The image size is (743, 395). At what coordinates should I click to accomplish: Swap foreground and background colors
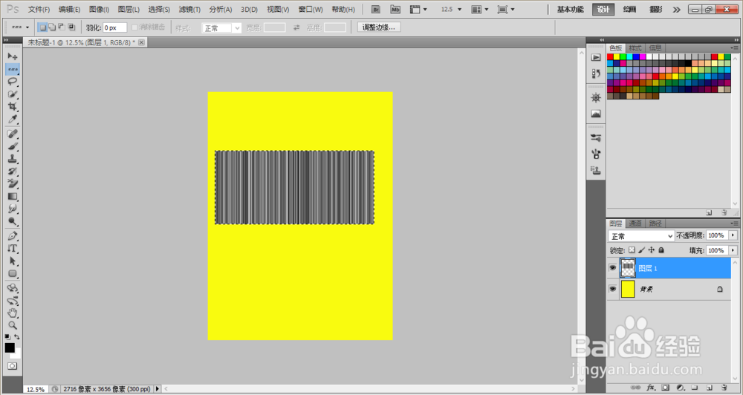[x=17, y=337]
